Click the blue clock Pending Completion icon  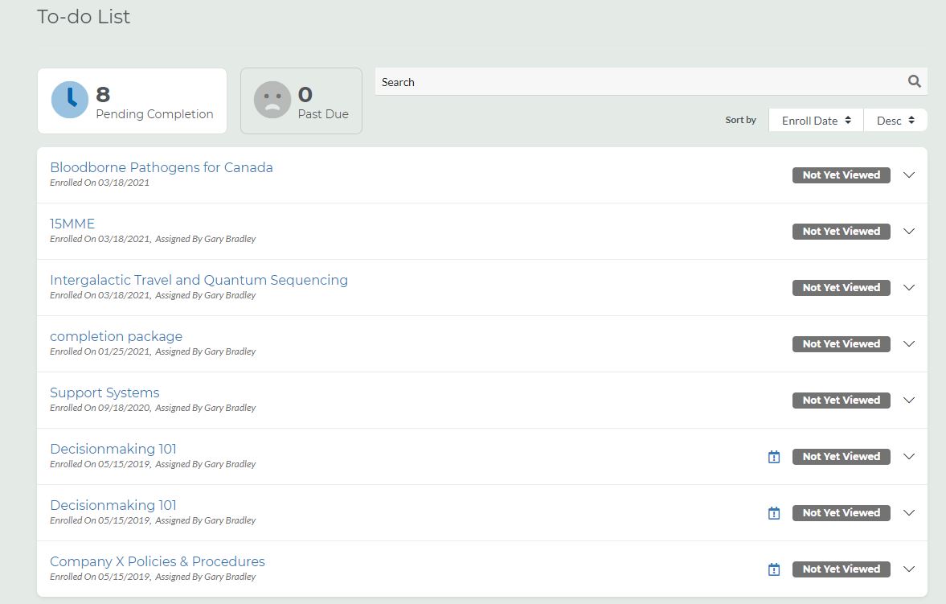point(70,100)
